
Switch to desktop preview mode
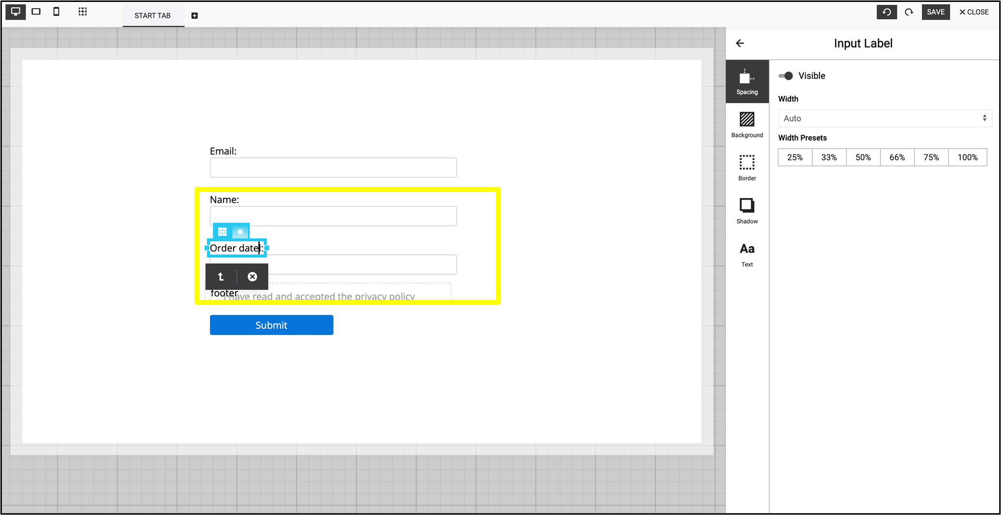click(15, 12)
